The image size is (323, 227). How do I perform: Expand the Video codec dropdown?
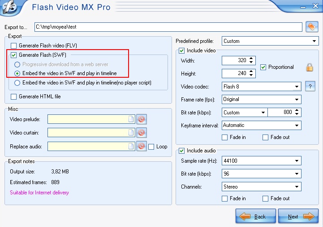(297, 87)
